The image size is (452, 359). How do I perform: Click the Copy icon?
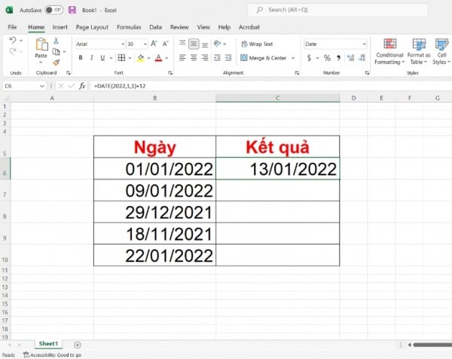(56, 51)
